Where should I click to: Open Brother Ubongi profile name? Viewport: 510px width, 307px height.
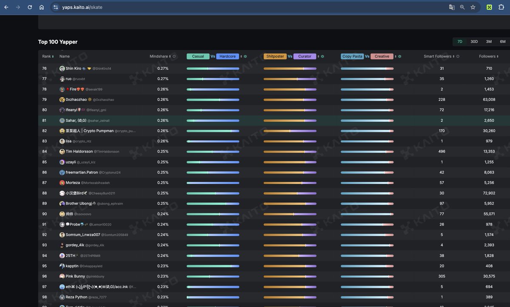tap(79, 204)
